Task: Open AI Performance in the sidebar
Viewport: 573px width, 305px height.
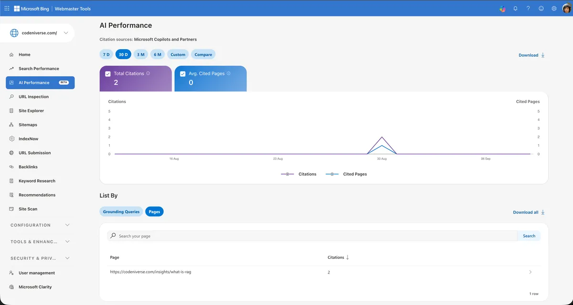Action: (x=40, y=83)
